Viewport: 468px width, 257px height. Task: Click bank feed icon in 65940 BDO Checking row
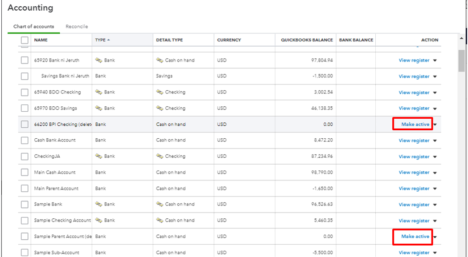pos(99,92)
